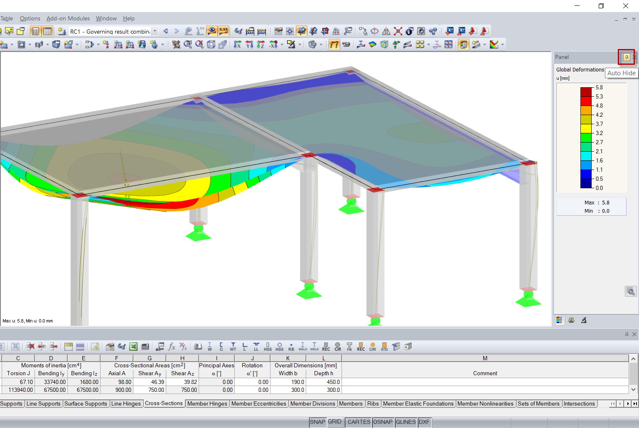Screen dimensions: 639x428
Task: Toggle Auto Hide on the Panel
Action: [626, 57]
